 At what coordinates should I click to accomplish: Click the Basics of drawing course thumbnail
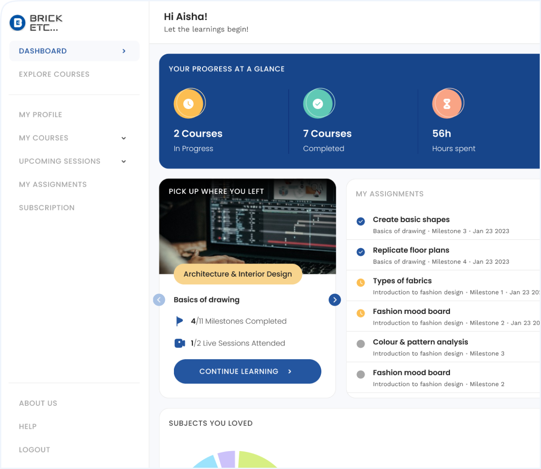[247, 226]
